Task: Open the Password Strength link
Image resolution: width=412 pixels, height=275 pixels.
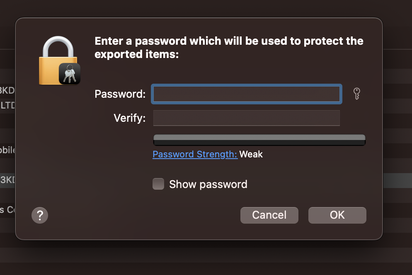Action: tap(195, 154)
